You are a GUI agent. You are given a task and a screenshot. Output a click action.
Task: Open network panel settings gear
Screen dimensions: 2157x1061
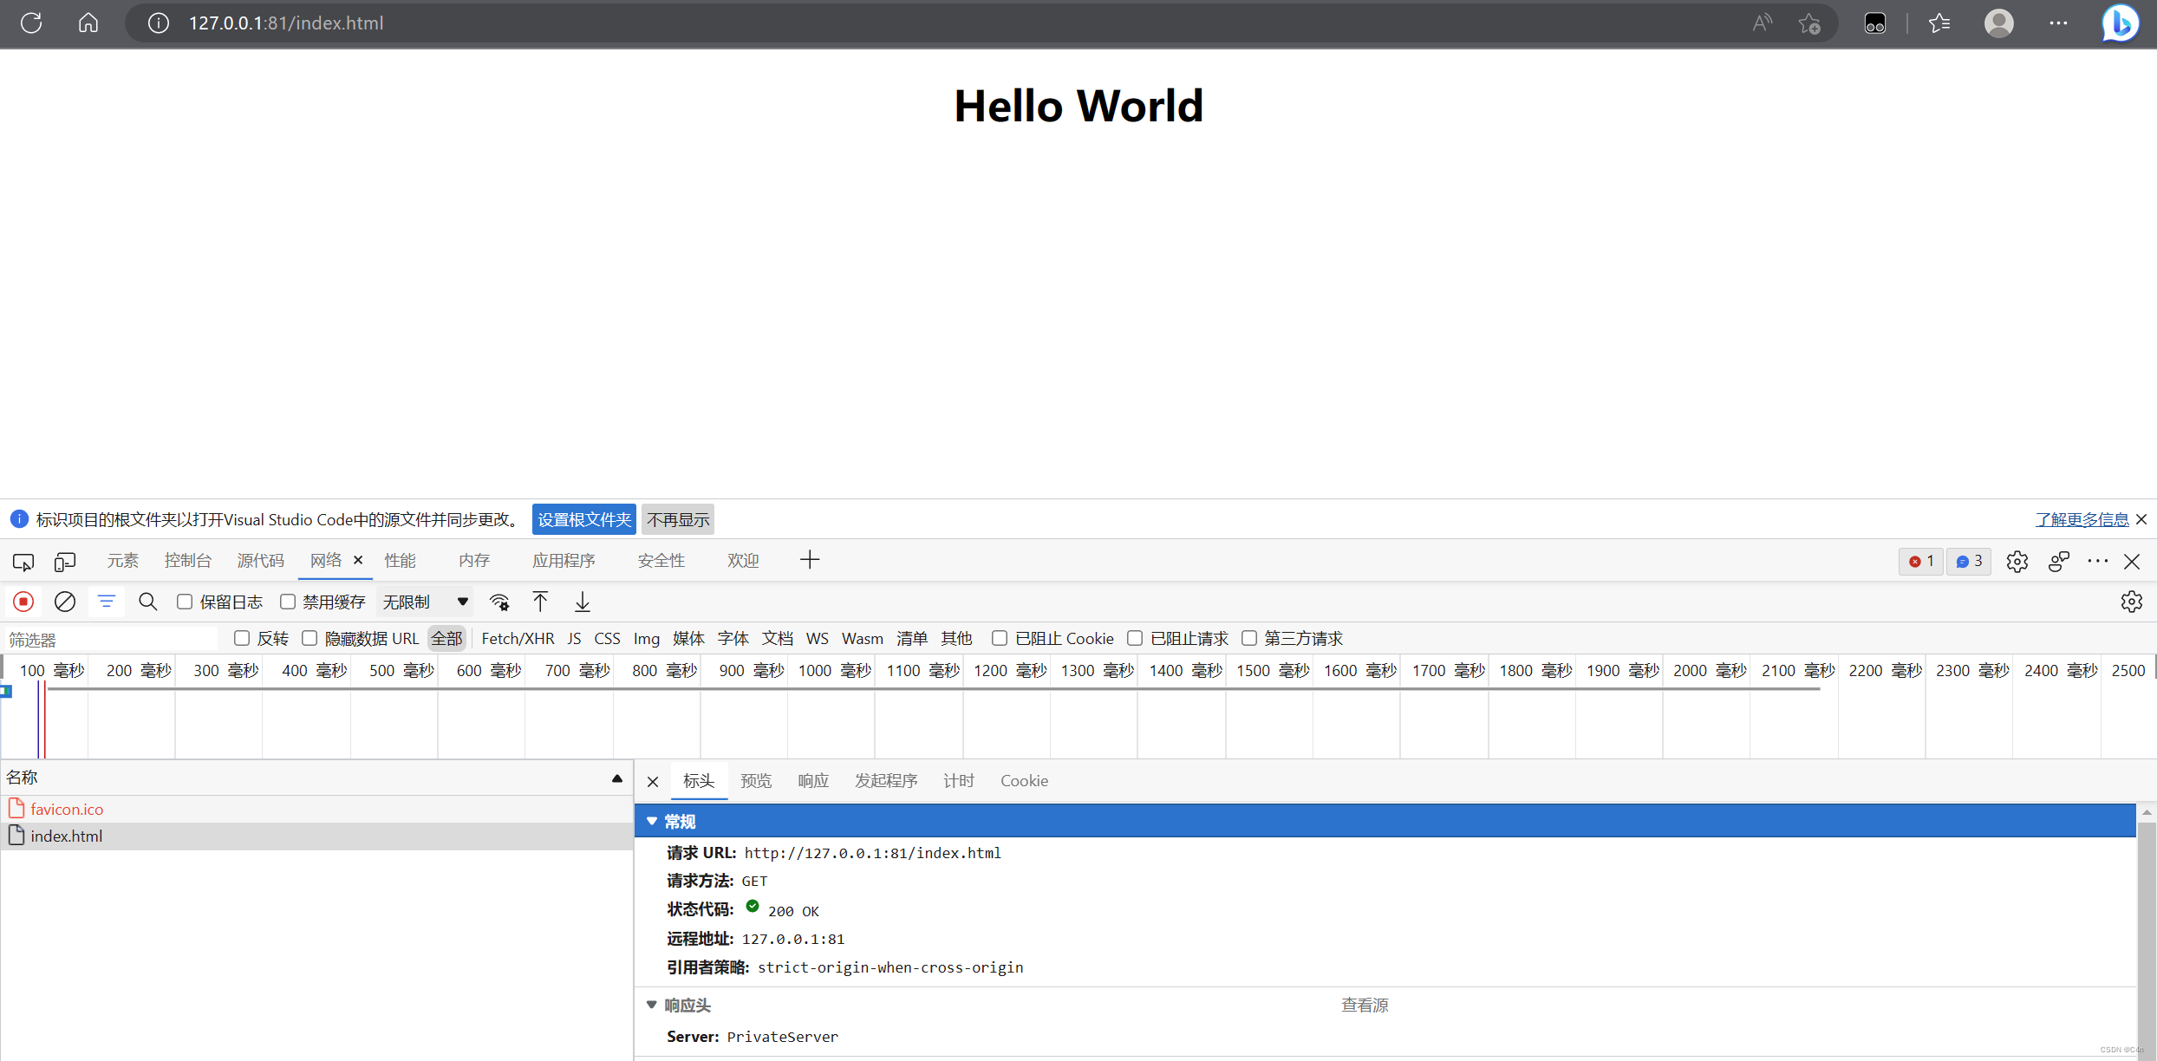2132,602
